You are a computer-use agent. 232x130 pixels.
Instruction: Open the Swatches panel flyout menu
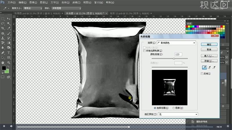click(227, 24)
